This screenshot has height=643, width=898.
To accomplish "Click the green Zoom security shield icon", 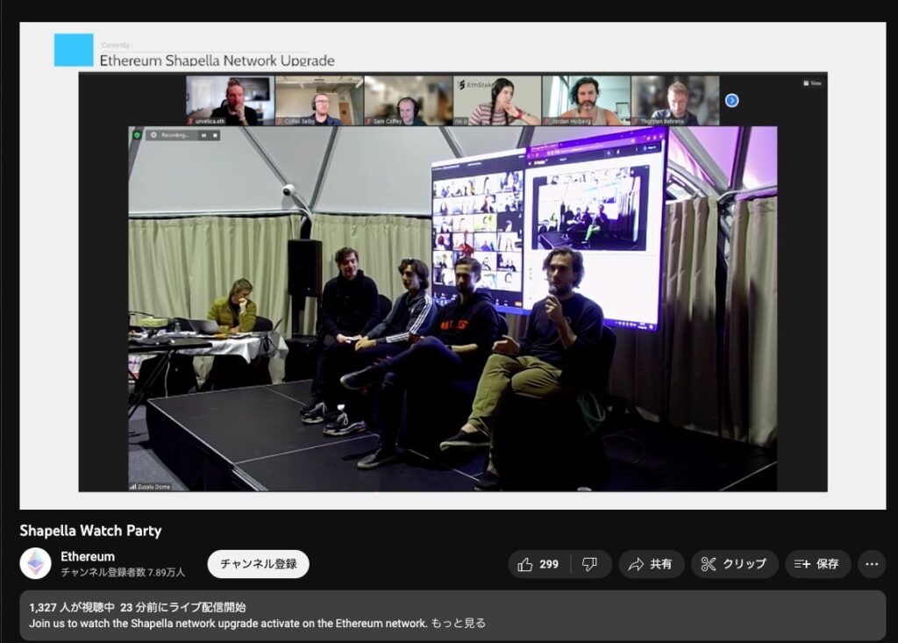I will coord(137,135).
